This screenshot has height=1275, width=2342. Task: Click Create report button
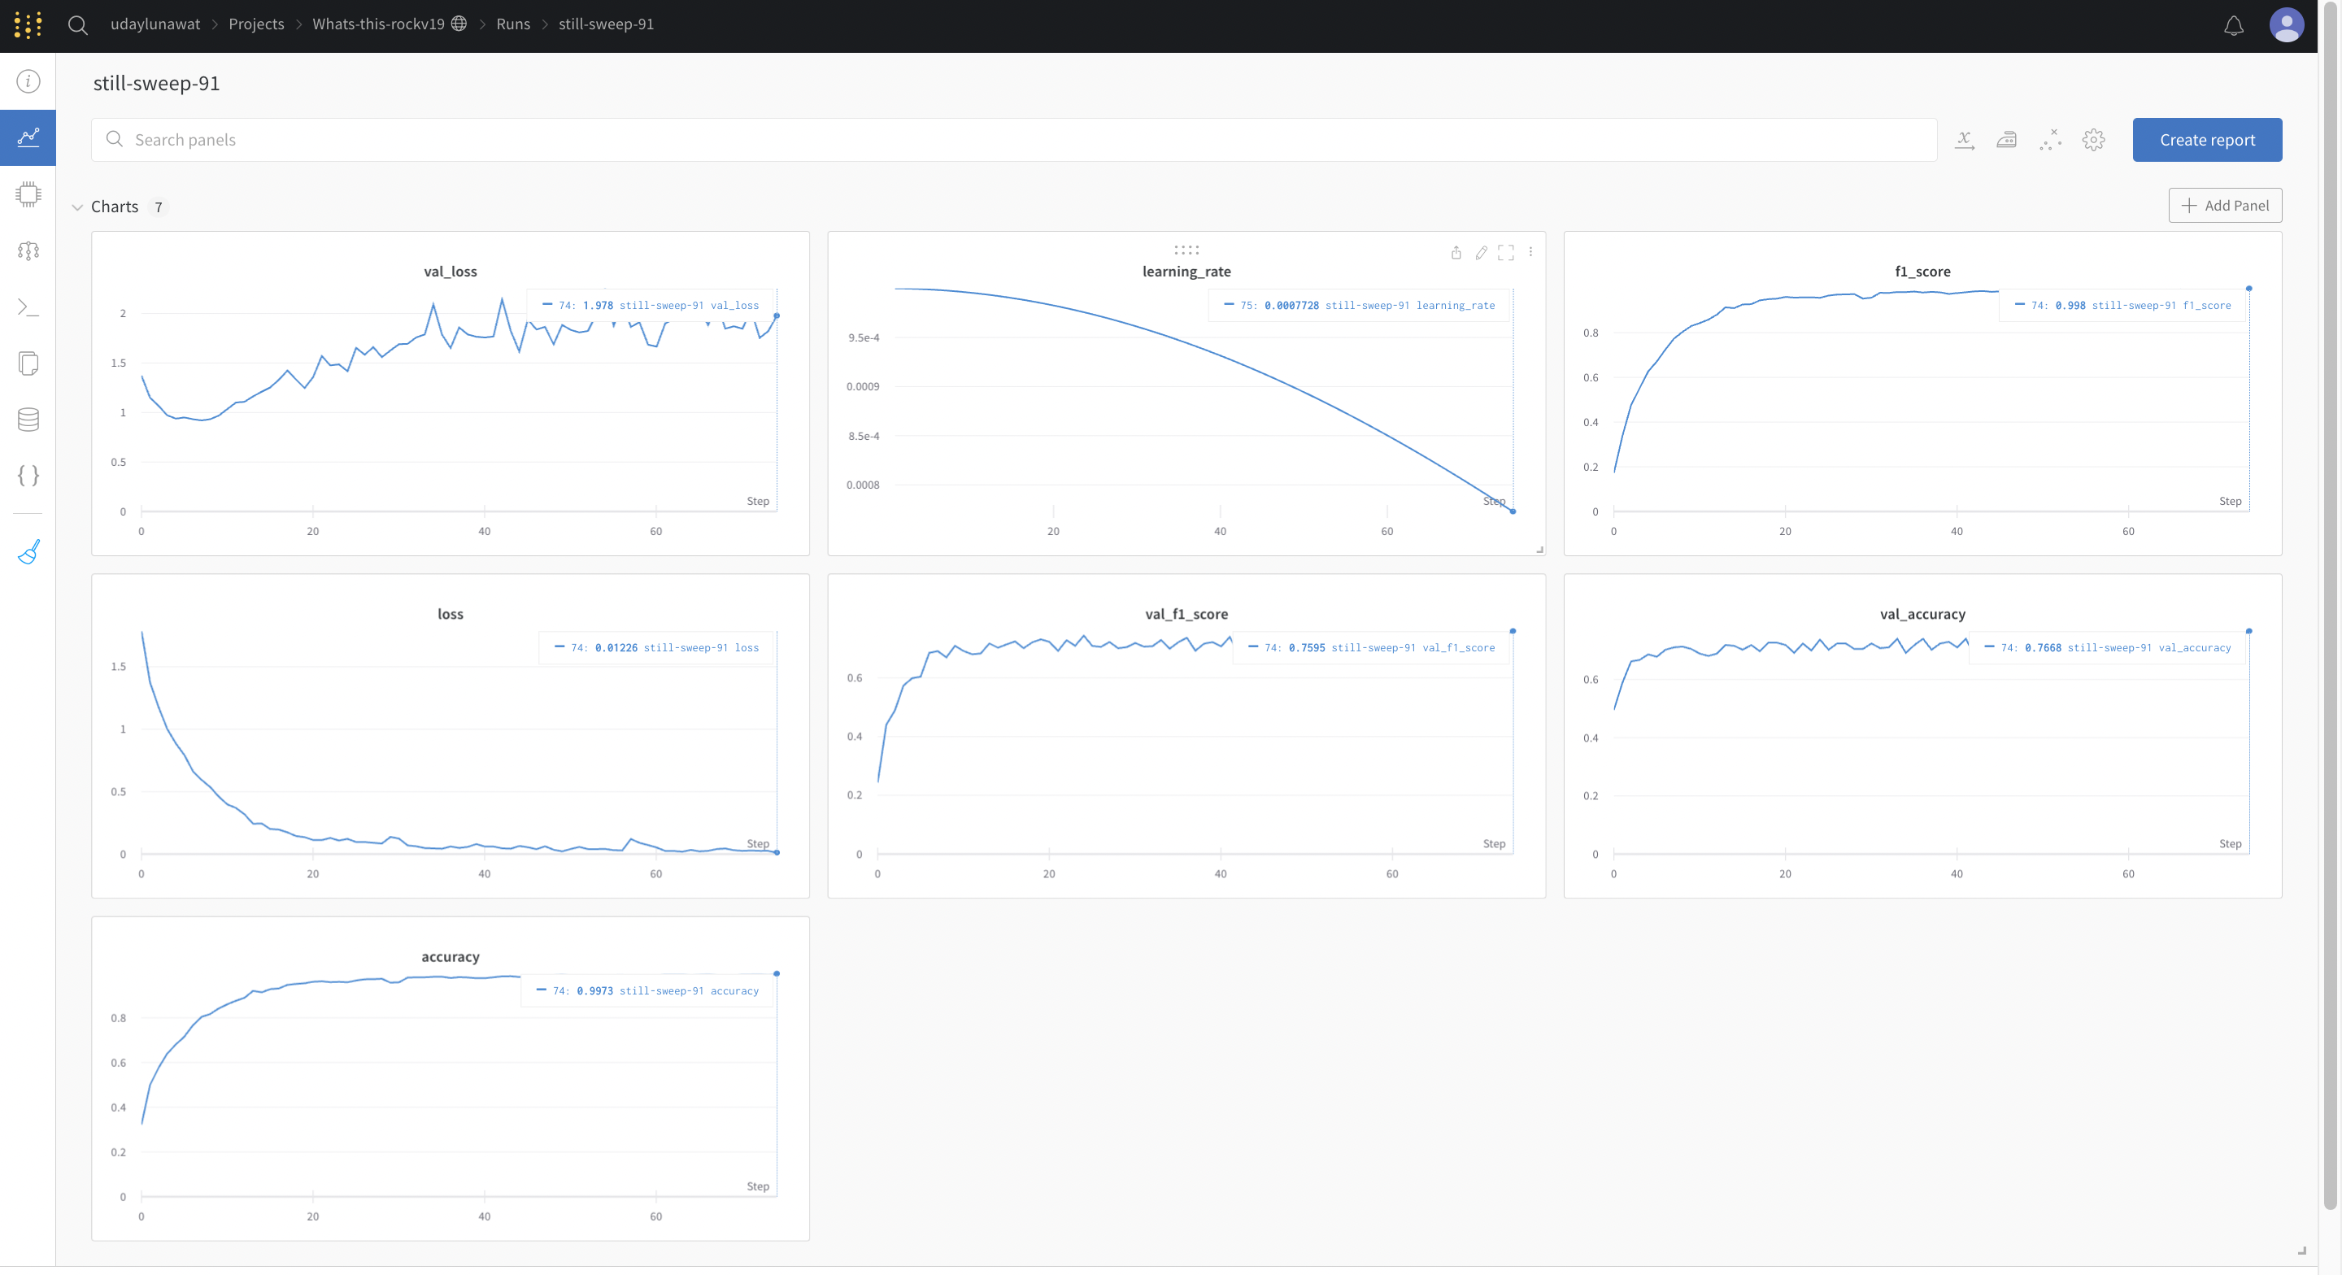coord(2206,139)
